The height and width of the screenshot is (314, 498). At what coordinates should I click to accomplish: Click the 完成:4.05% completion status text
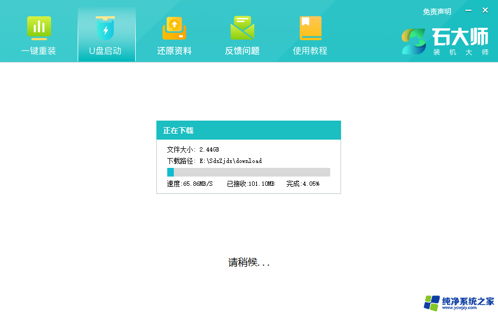303,184
